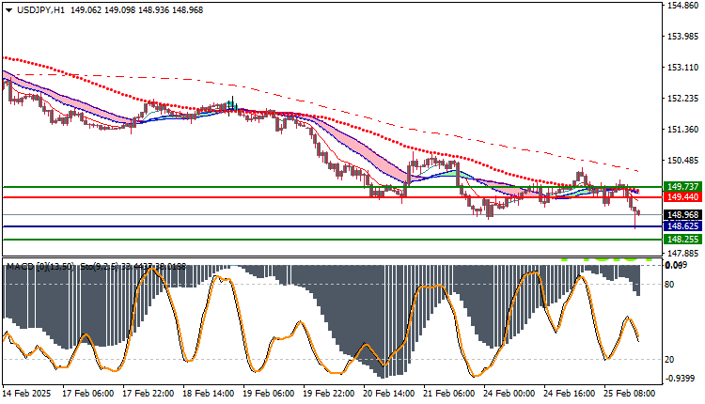Click the 25 Feb 08:00 time label
Screen dimensions: 705x404
click(x=630, y=393)
